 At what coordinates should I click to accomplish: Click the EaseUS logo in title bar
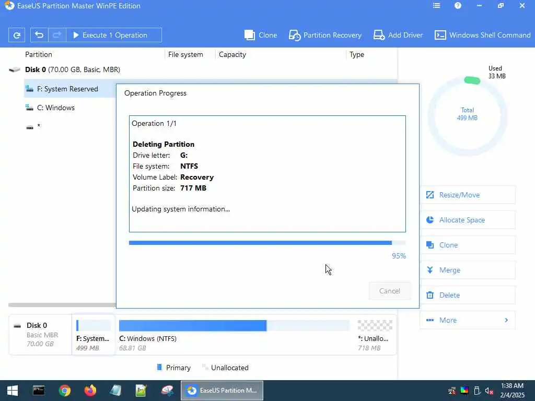[9, 5]
